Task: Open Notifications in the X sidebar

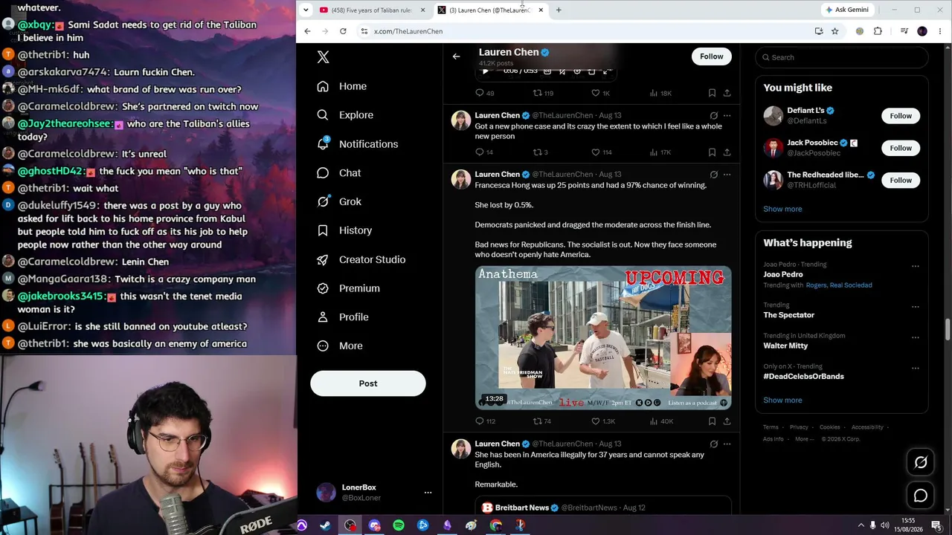Action: (x=358, y=144)
